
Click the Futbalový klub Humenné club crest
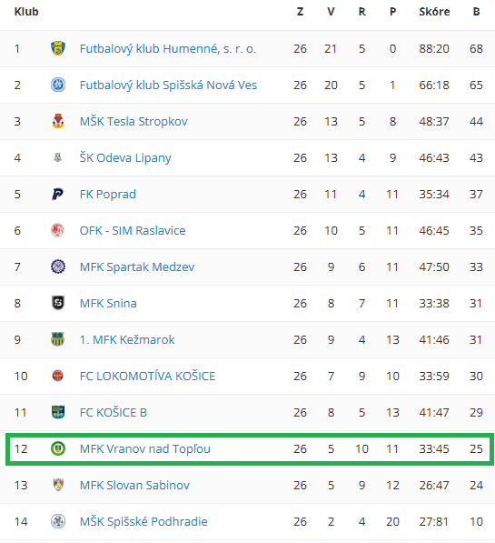pyautogui.click(x=58, y=48)
